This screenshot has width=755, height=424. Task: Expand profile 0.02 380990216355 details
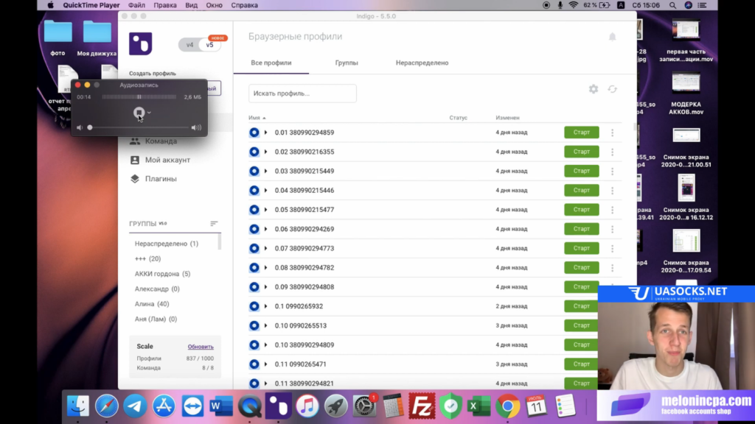[265, 152]
